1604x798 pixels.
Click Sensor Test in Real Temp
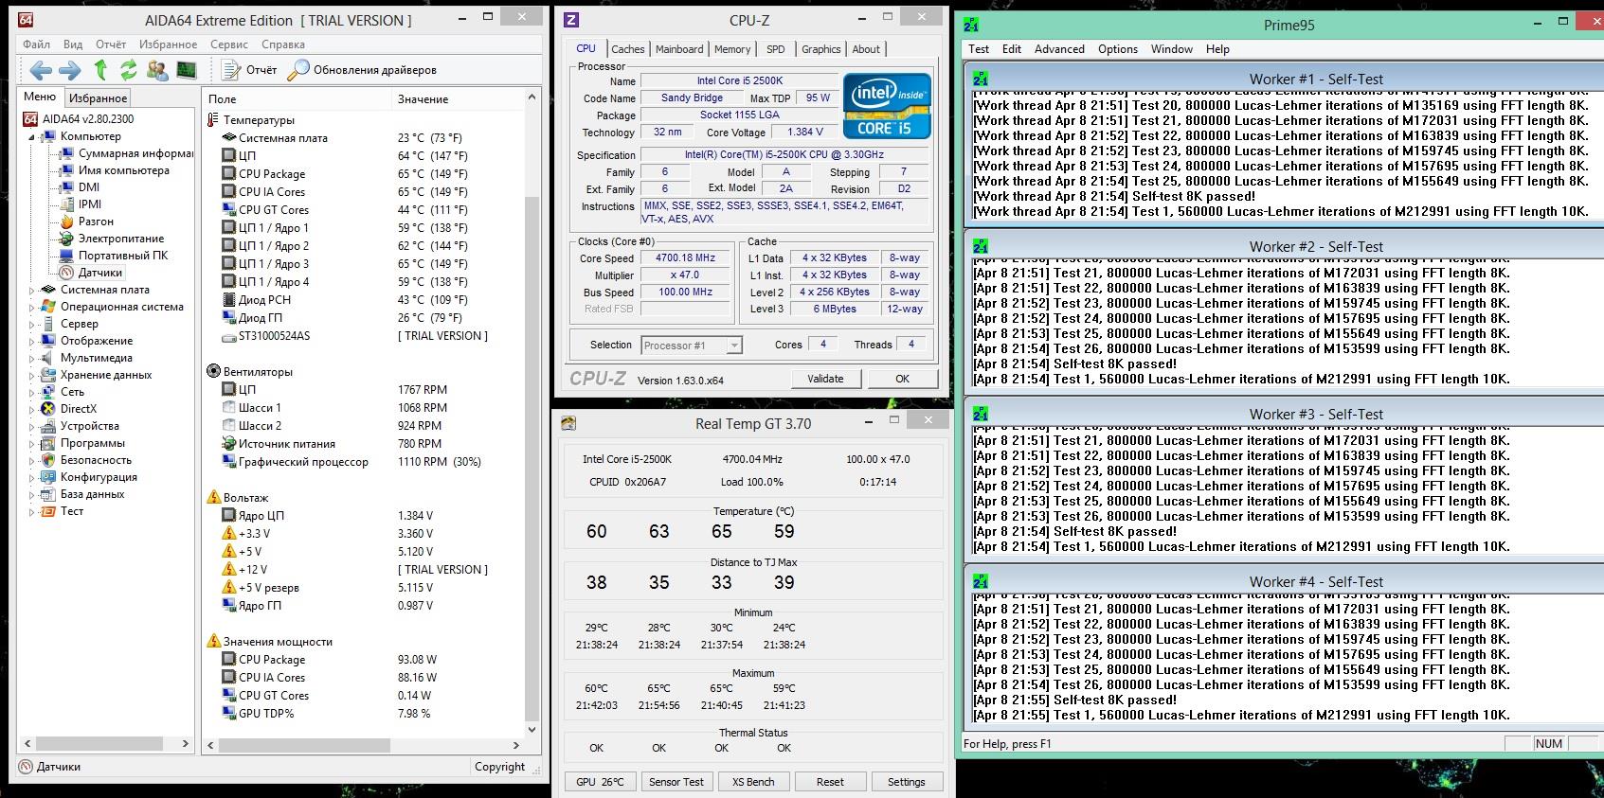676,782
